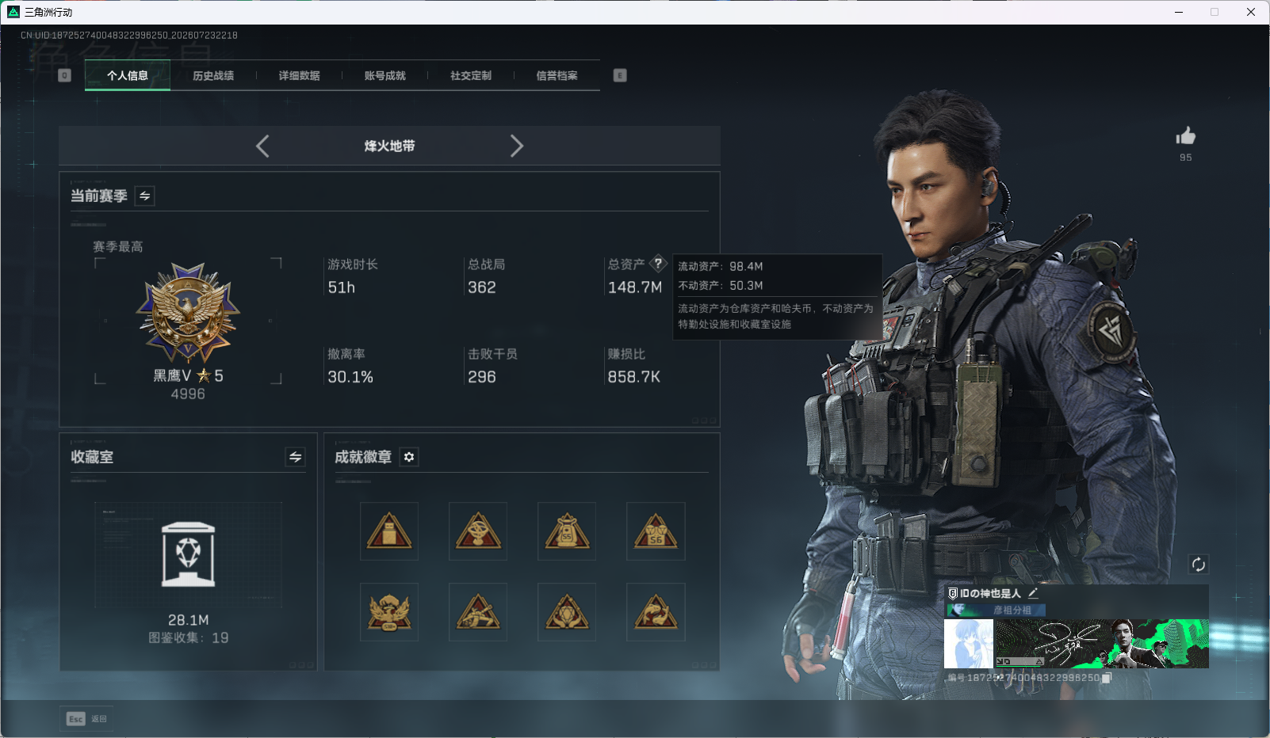Screen dimensions: 1270x738
Task: Select third achievement badge in bottom row
Action: click(567, 612)
